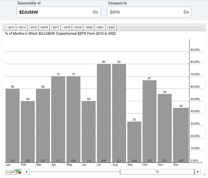This screenshot has width=208, height=178.
Task: Click the Seasonality of symbol input field
Action: click(55, 12)
